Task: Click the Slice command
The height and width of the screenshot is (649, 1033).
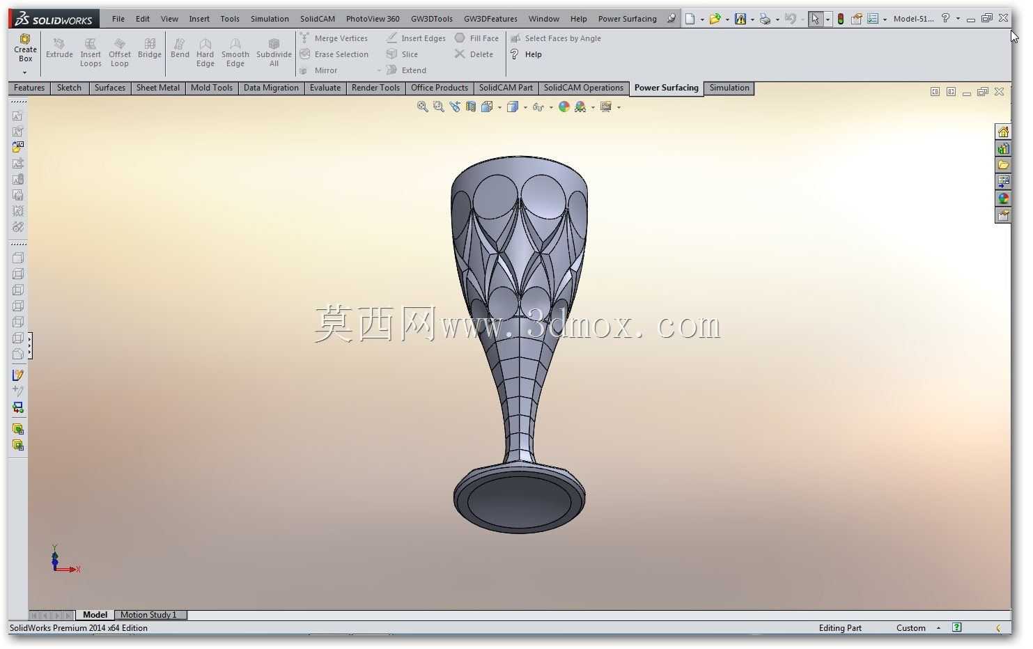Action: coord(402,54)
